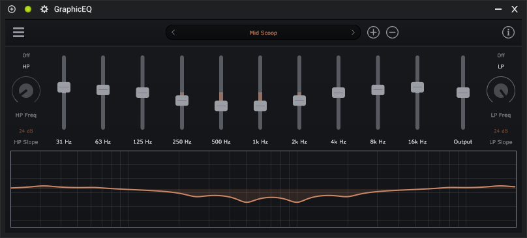Remove preset with the minus button

coord(392,33)
